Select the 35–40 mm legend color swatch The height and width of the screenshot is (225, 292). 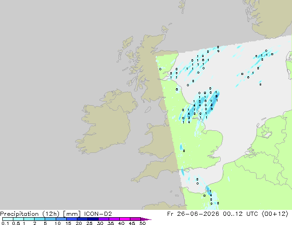[x=114, y=219]
